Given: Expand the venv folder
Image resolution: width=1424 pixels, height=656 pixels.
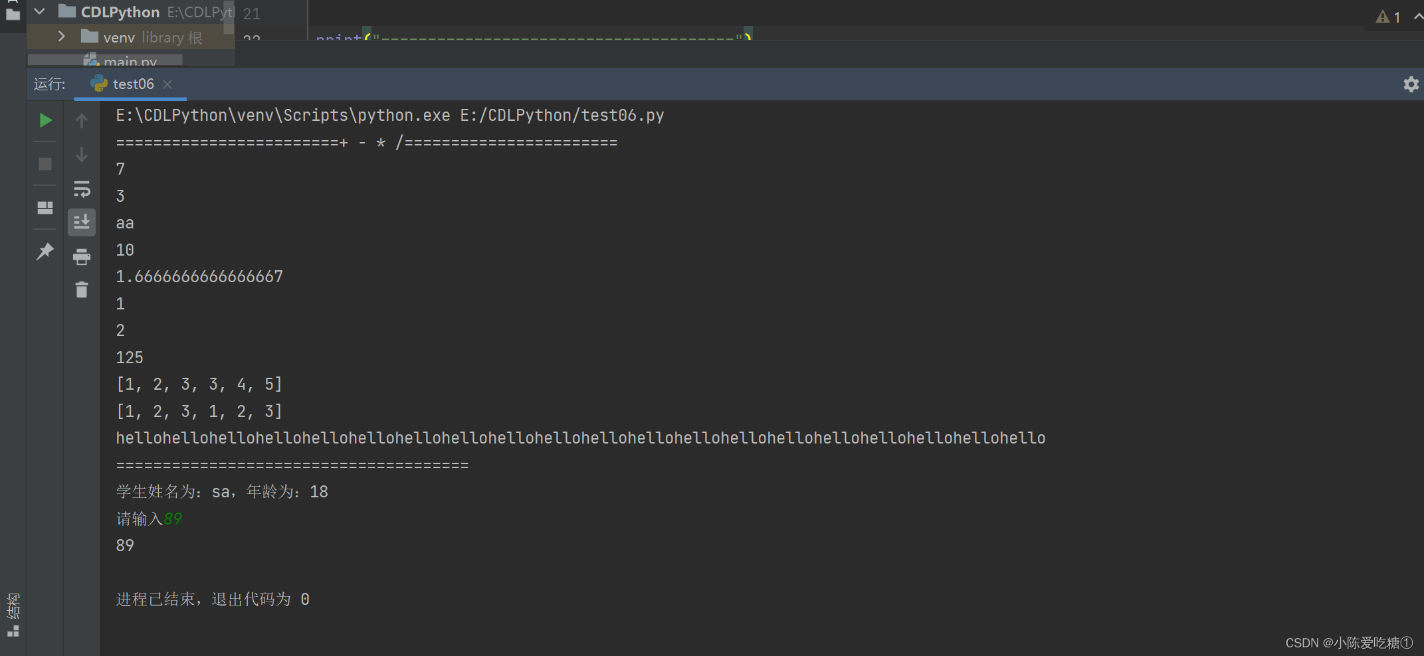Looking at the screenshot, I should click(x=62, y=37).
